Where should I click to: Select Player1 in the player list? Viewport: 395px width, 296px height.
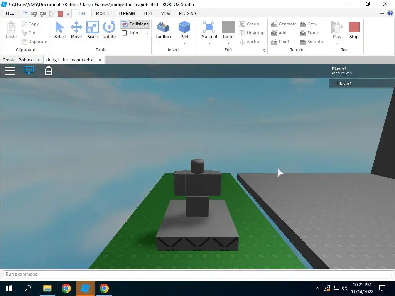pyautogui.click(x=361, y=84)
